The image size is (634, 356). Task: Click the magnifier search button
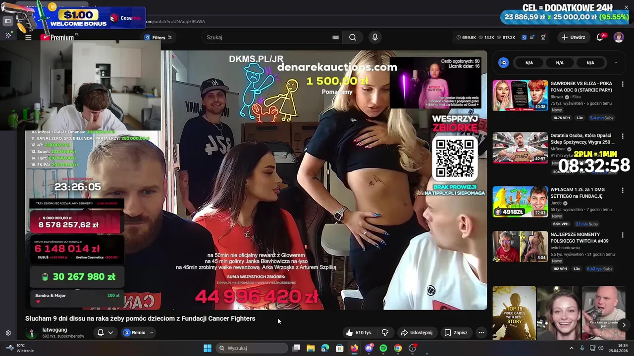352,37
